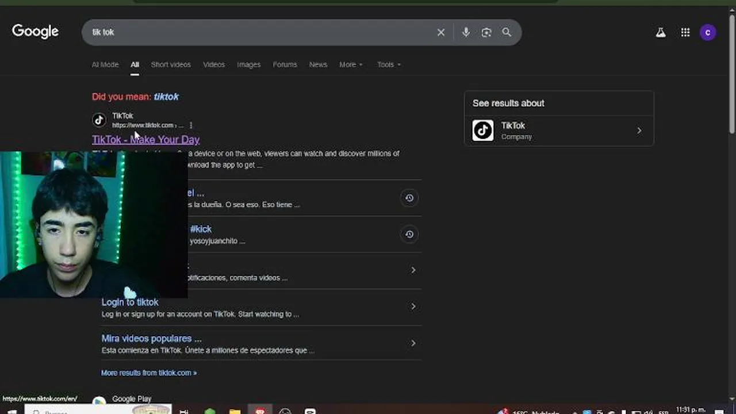
Task: Switch to the News tab
Action: coord(318,64)
